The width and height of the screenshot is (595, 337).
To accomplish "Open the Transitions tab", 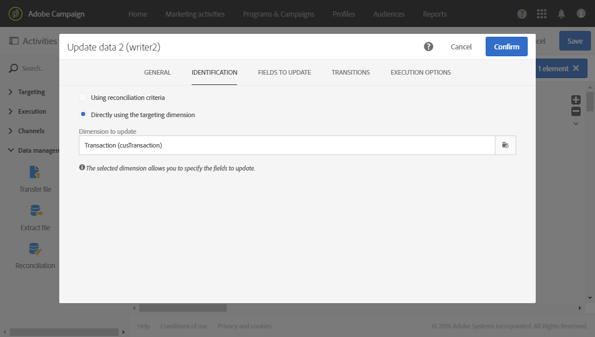I will click(350, 72).
